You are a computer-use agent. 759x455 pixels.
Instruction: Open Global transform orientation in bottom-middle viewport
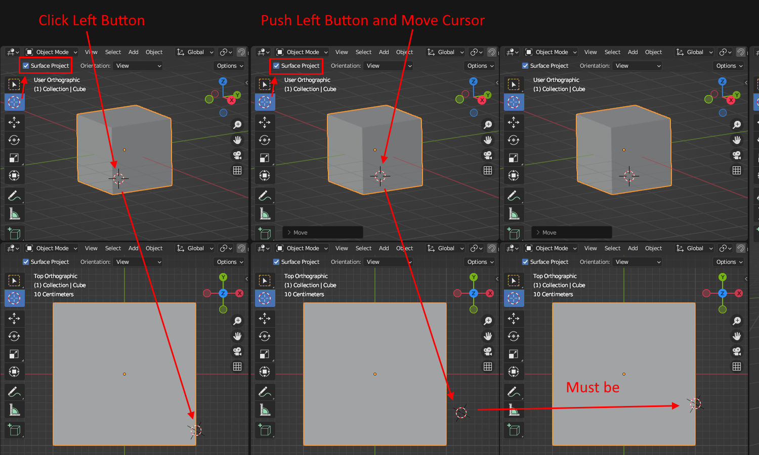pos(446,248)
